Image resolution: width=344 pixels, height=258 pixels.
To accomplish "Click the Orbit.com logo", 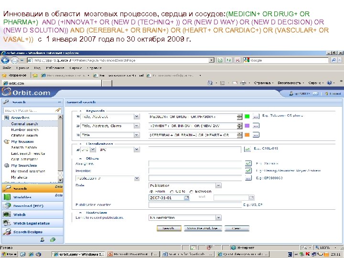I will click(x=26, y=92).
